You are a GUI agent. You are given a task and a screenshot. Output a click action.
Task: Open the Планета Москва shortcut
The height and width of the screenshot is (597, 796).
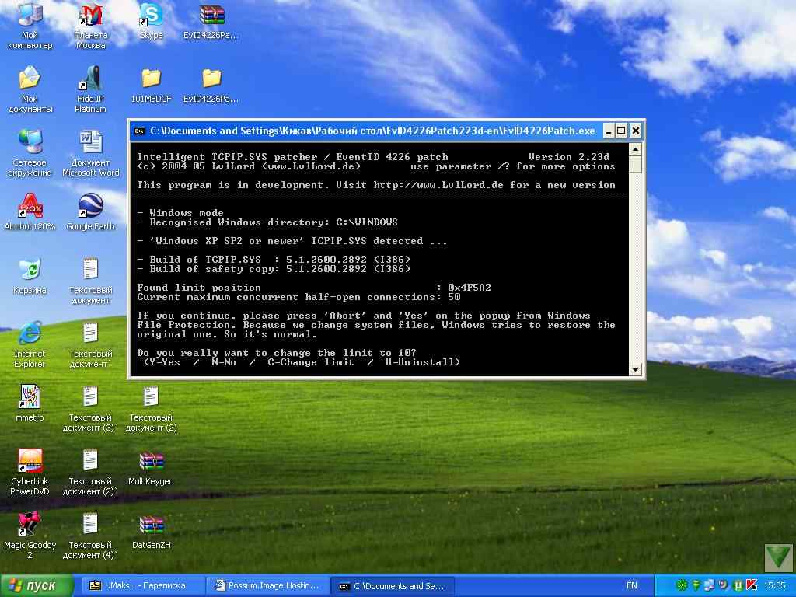pyautogui.click(x=90, y=26)
